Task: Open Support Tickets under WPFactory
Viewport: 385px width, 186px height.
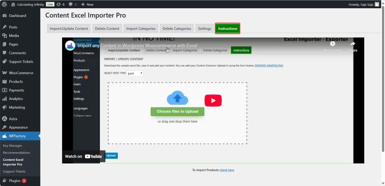Action: [x=14, y=171]
